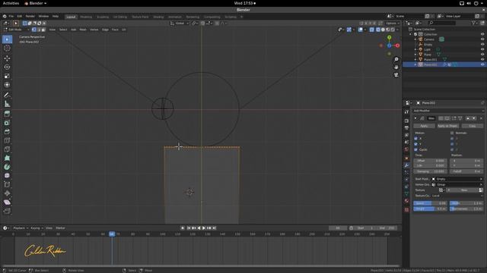The image size is (487, 273).
Task: Open the Add Modifier dropdown
Action: (x=448, y=111)
